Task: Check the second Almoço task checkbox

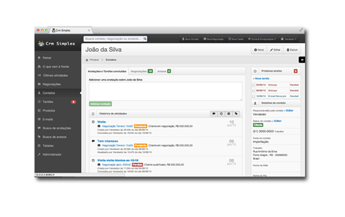Action: point(254,90)
